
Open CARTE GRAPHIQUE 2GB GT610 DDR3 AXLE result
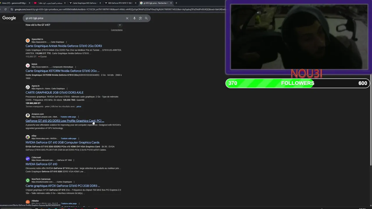click(x=54, y=93)
